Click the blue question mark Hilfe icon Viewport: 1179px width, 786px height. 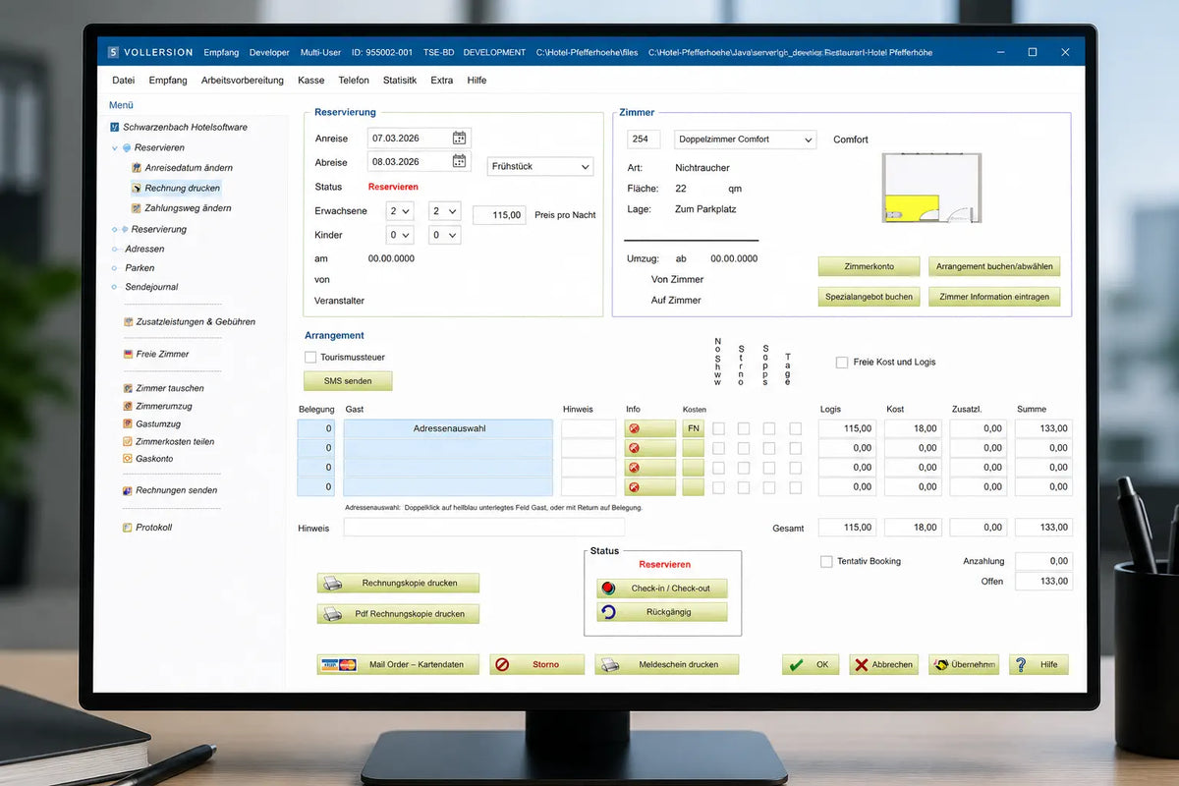click(1022, 665)
